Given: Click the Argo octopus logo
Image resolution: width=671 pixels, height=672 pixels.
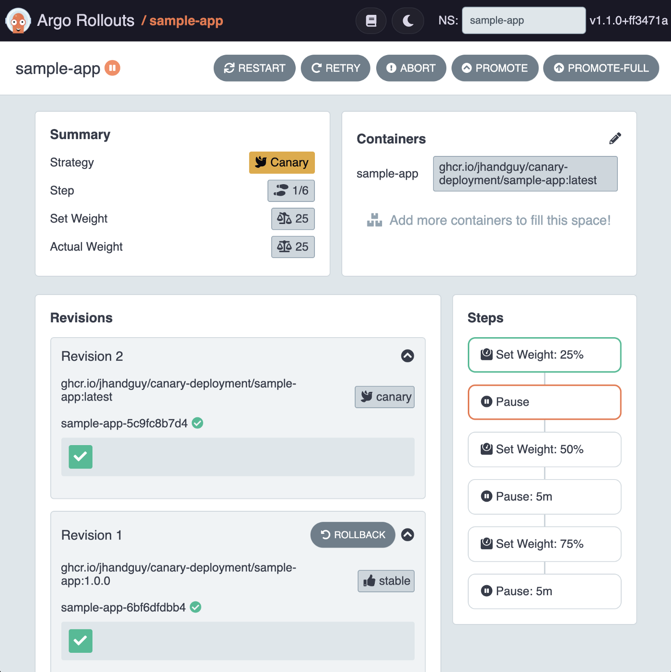Looking at the screenshot, I should point(18,21).
